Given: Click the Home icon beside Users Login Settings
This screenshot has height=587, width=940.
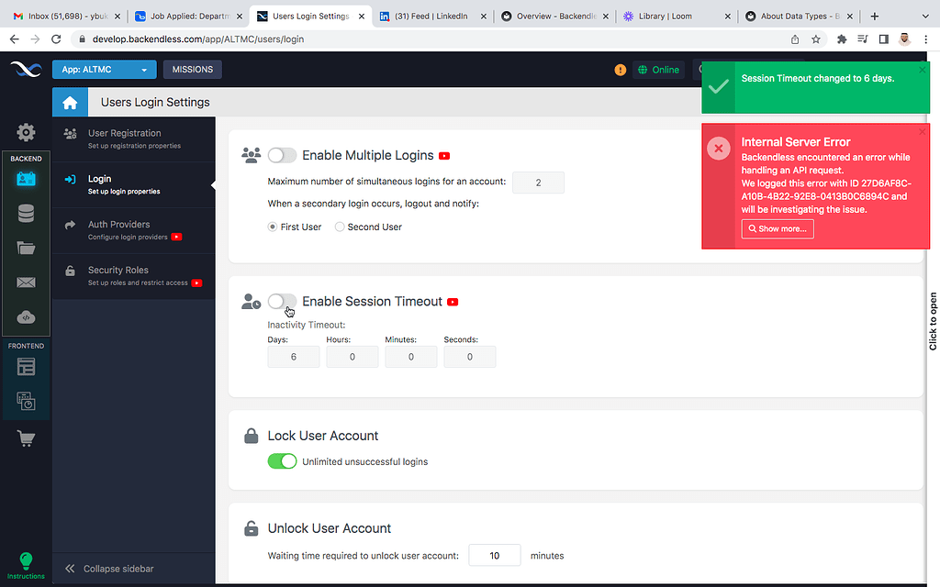Looking at the screenshot, I should 70,103.
